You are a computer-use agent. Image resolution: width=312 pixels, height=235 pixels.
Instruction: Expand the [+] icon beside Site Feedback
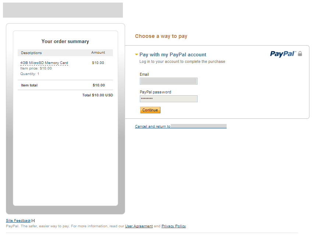(x=33, y=221)
